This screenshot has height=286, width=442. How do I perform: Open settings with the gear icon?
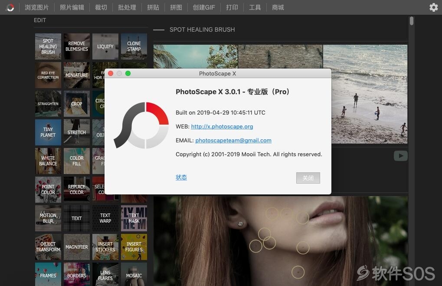(x=434, y=7)
